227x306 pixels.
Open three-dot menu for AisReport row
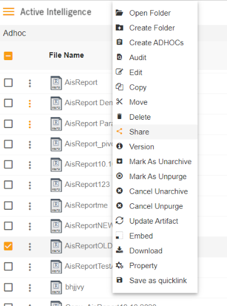(30, 84)
